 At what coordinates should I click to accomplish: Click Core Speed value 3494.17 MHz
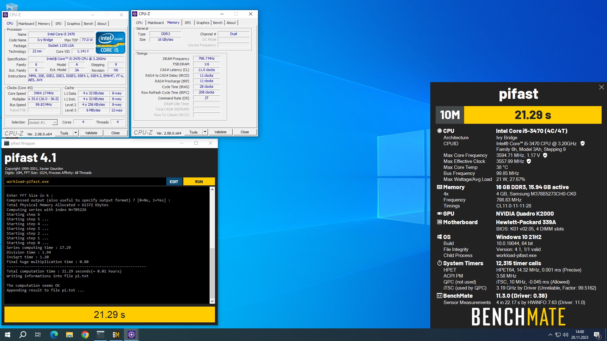point(44,93)
